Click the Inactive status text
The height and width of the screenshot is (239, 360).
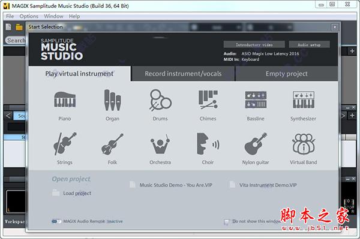point(115,222)
